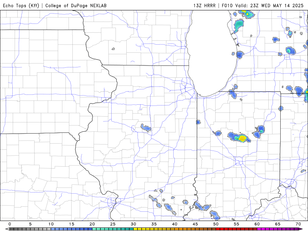308x231 pixels.
Task: Click the "13Z HRRR" model run label
Action: [x=204, y=6]
